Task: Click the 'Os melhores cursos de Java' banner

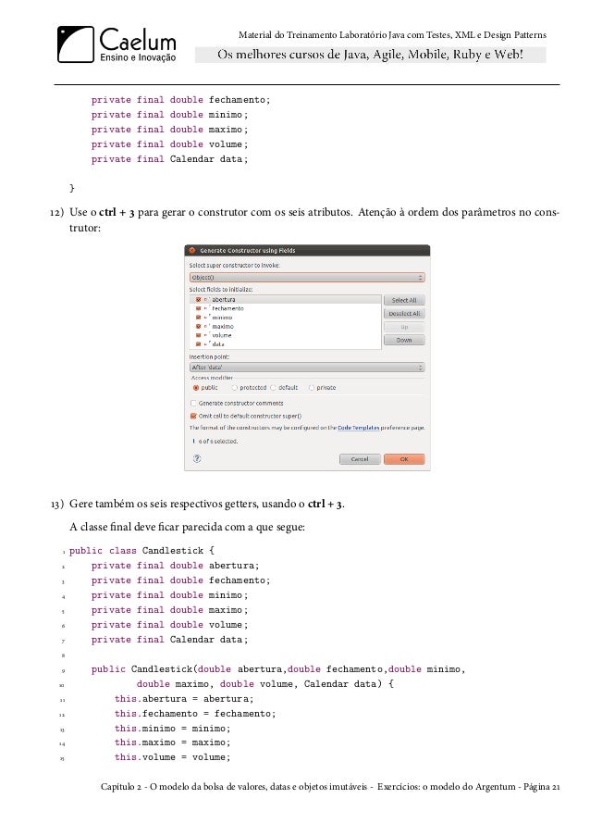Action: click(370, 55)
